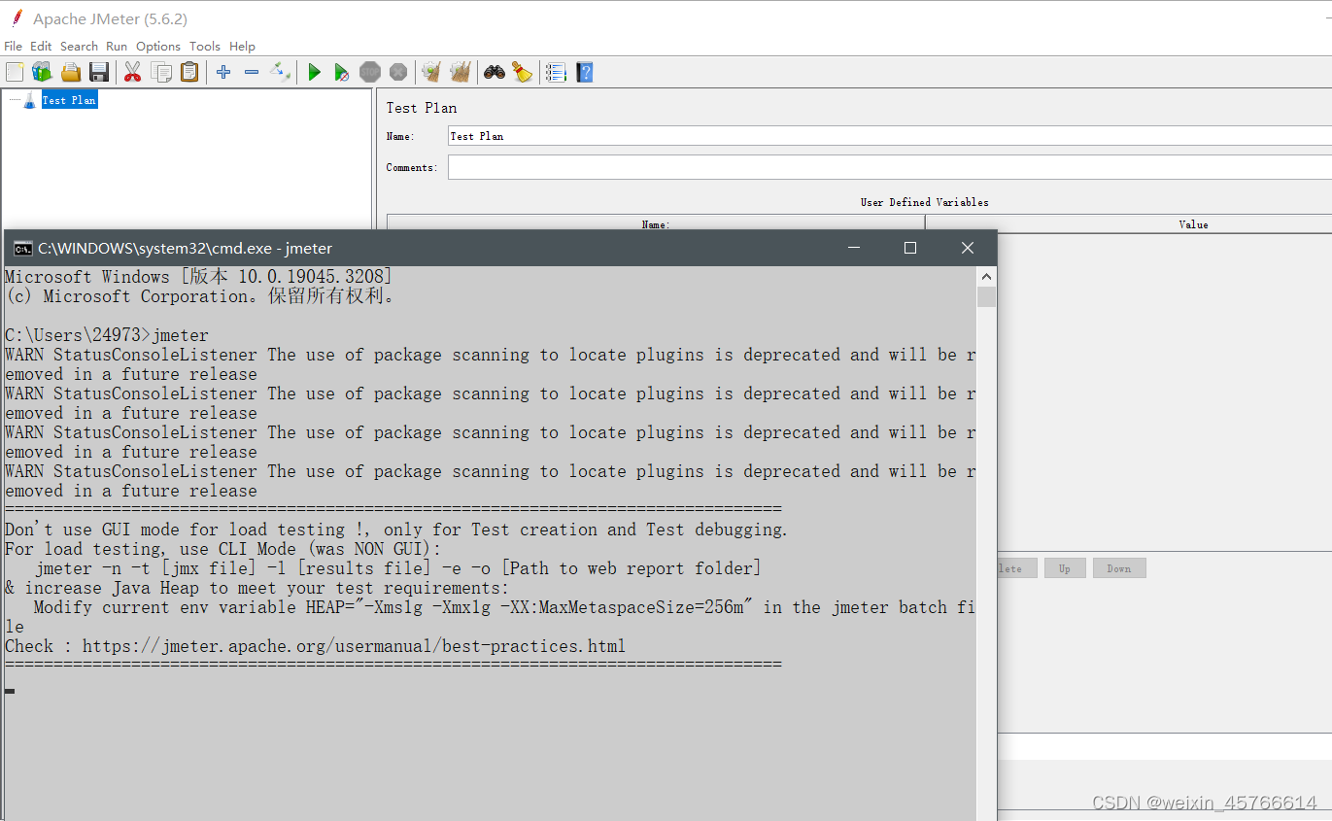Toggle selected elements with the arrows icon
1332x821 pixels.
click(280, 72)
